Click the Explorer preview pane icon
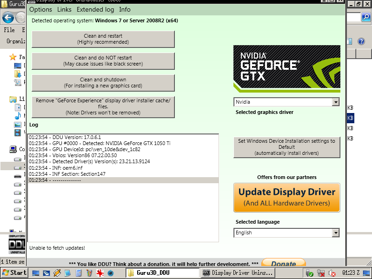The width and height of the screenshot is (372, 279). (349, 41)
